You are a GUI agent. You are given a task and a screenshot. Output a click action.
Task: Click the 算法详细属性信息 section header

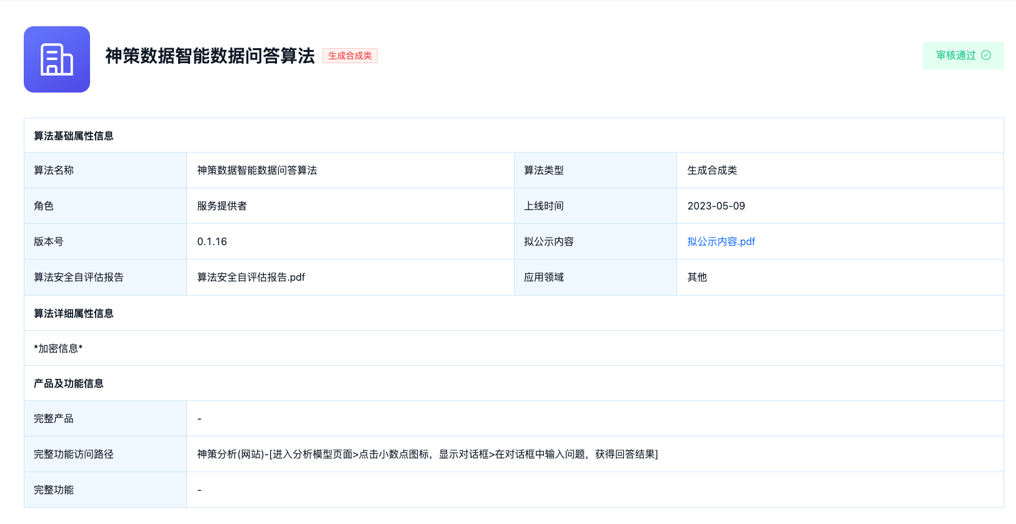514,313
